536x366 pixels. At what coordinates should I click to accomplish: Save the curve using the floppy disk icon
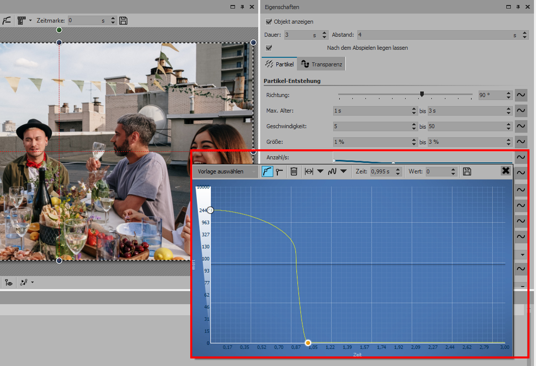click(467, 171)
